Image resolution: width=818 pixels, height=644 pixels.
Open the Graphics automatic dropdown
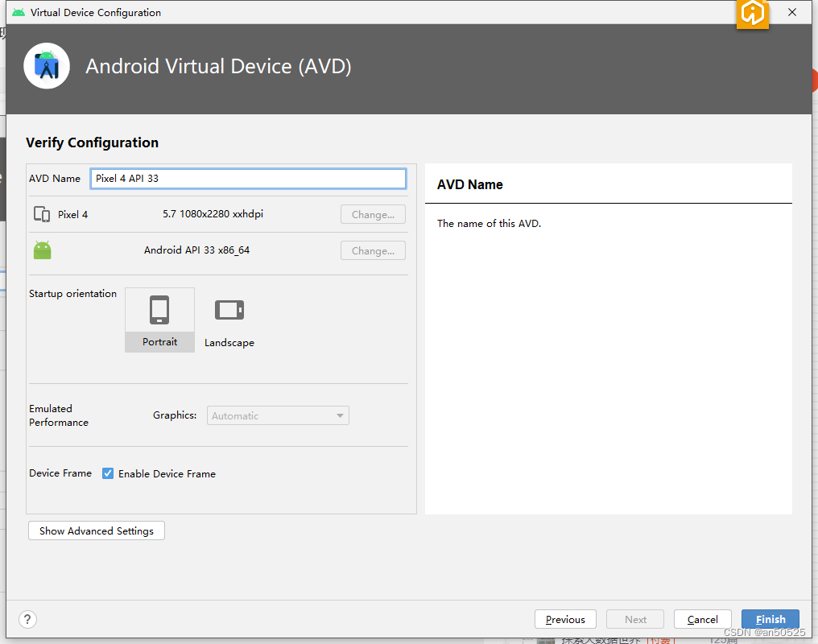(x=277, y=415)
